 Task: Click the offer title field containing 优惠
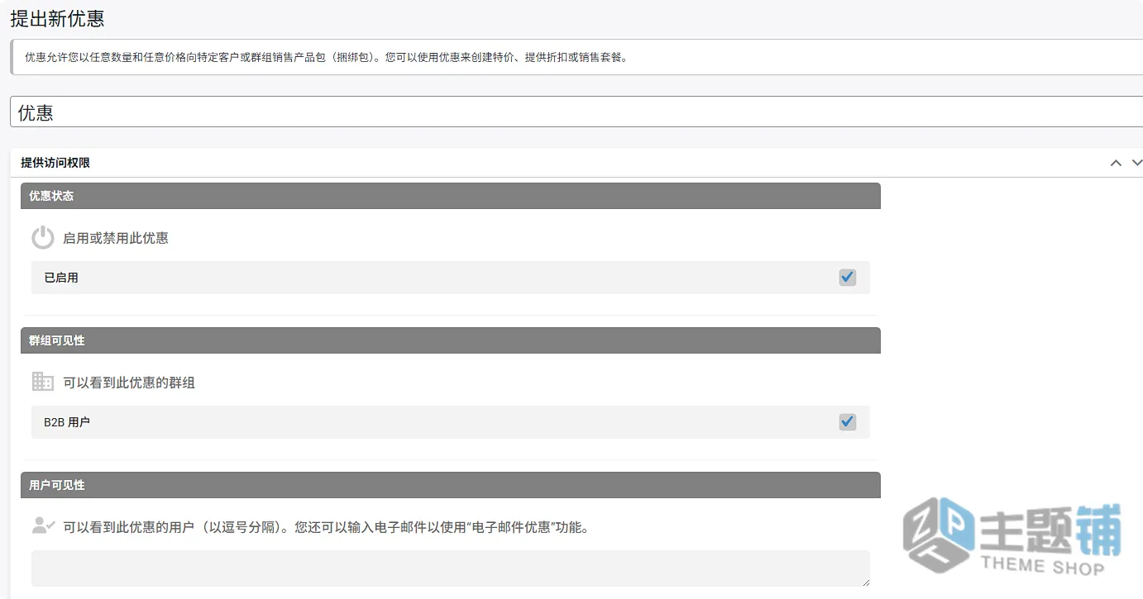(576, 112)
